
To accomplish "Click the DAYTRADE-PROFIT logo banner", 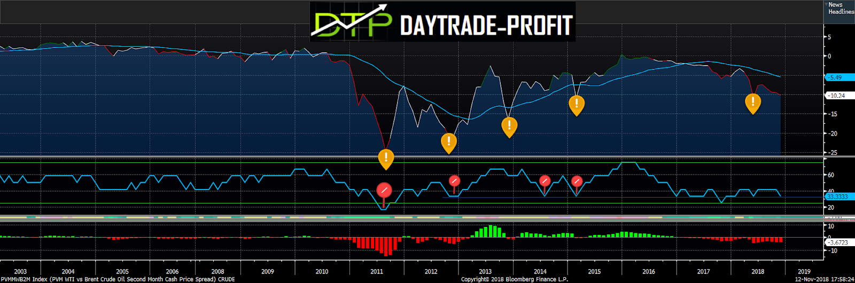I will point(442,21).
